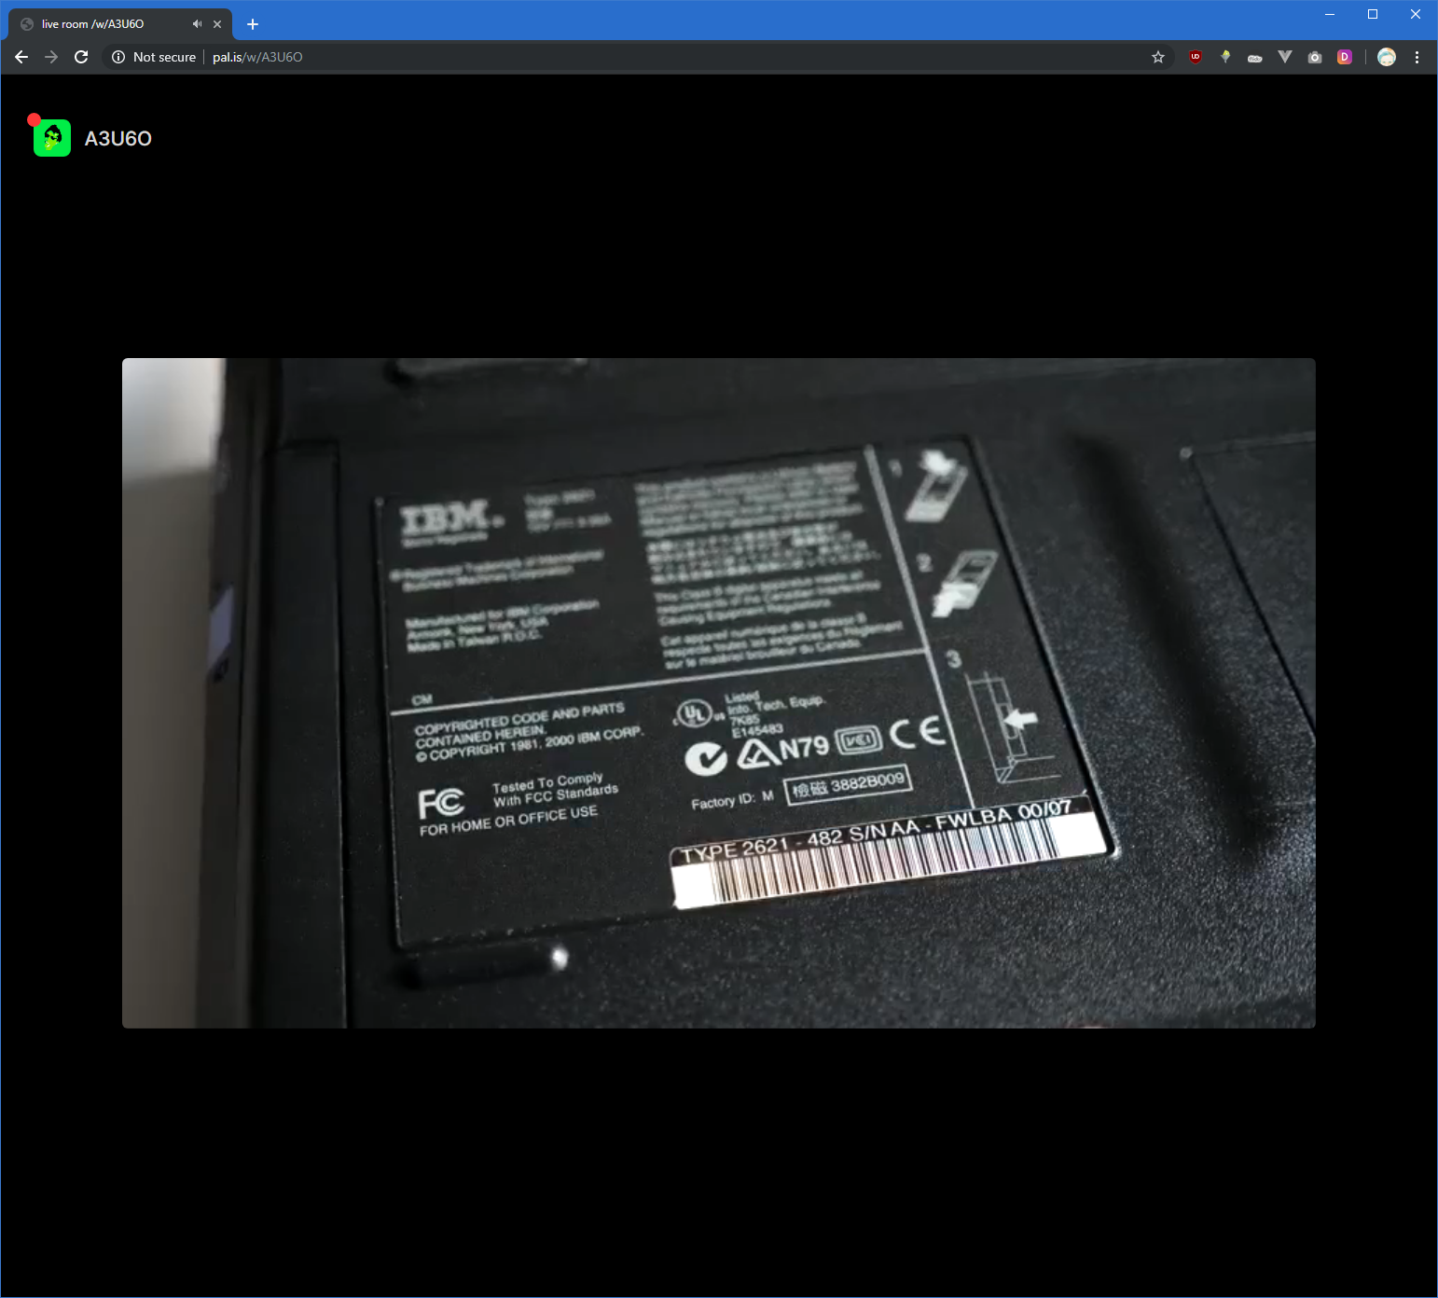The image size is (1438, 1298).
Task: Activate the Vimium V extension
Action: tap(1285, 57)
